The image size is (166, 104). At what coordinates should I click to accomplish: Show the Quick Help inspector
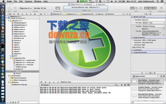coord(150,14)
